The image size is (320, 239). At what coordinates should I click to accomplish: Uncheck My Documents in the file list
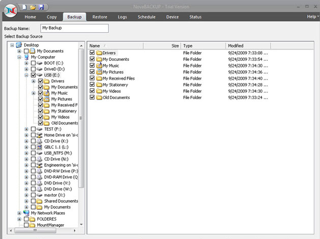click(92, 59)
